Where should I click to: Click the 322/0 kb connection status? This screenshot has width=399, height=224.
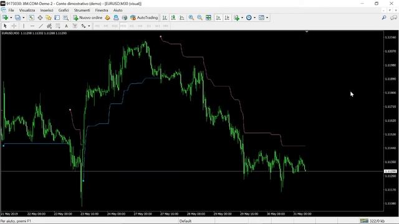372,221
